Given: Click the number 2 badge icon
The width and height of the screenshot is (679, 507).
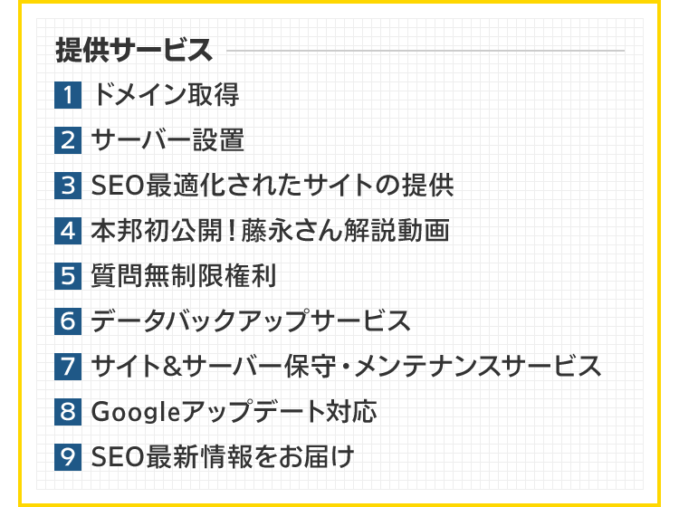Looking at the screenshot, I should click(68, 140).
